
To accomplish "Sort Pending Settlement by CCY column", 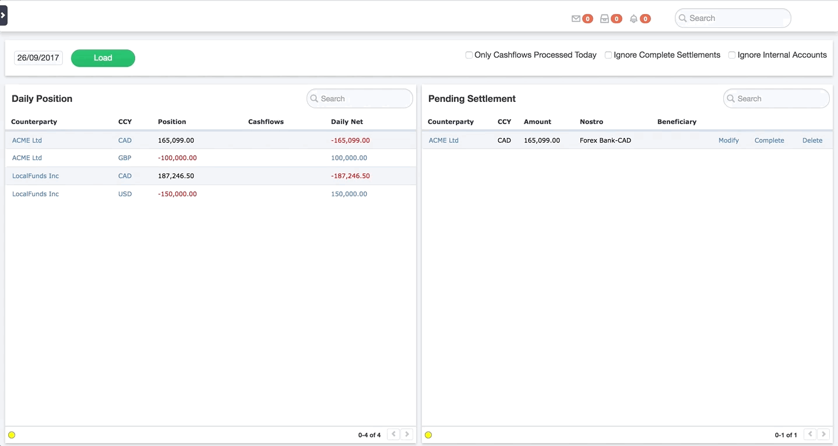I will [505, 122].
